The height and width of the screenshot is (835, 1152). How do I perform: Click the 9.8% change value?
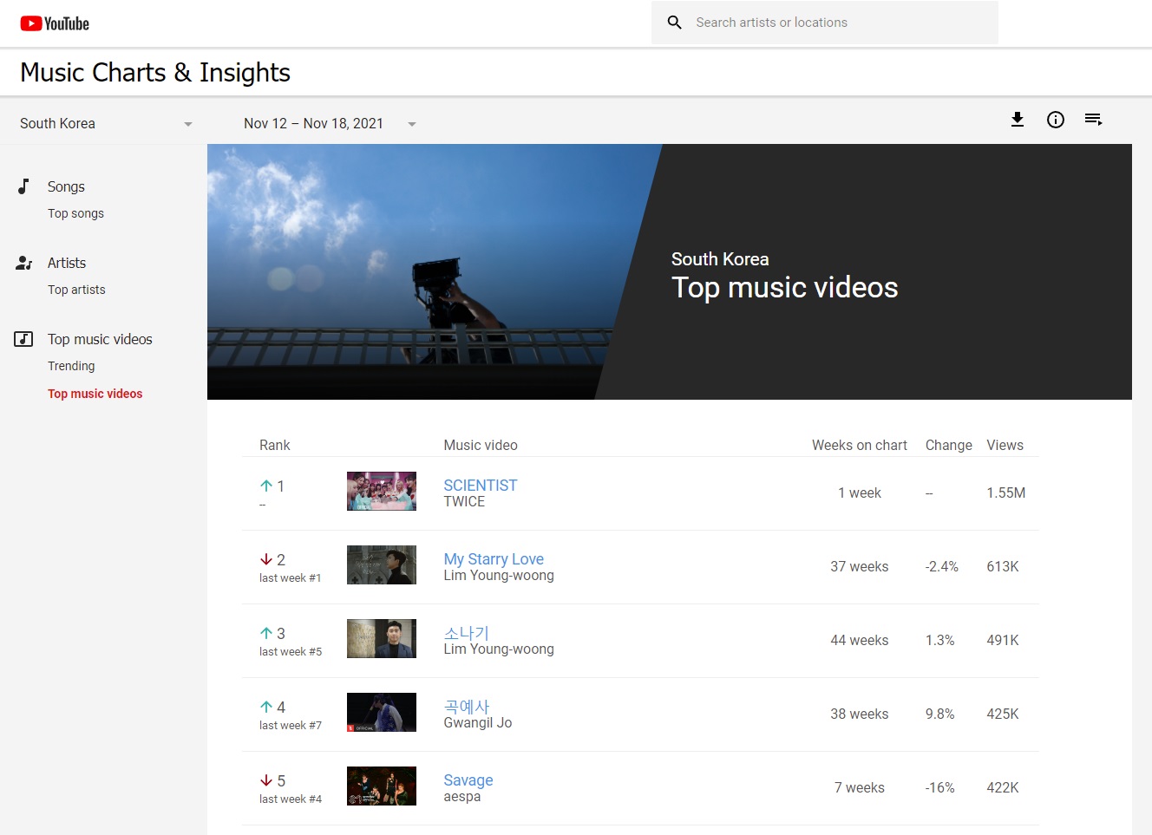940,714
